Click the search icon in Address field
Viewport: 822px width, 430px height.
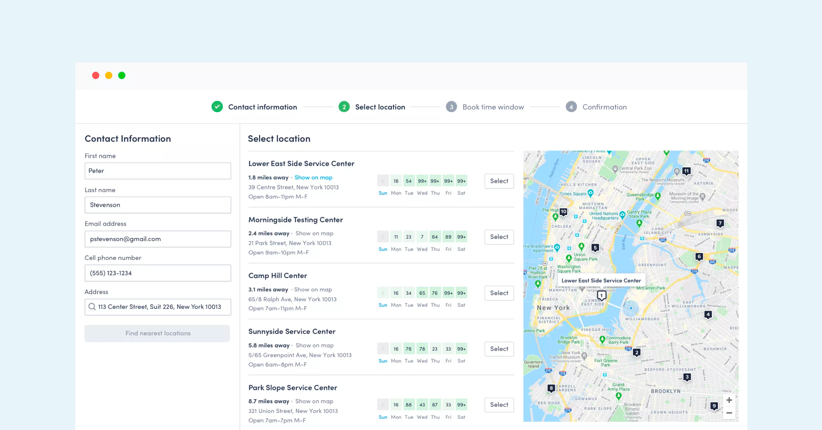pyautogui.click(x=92, y=307)
